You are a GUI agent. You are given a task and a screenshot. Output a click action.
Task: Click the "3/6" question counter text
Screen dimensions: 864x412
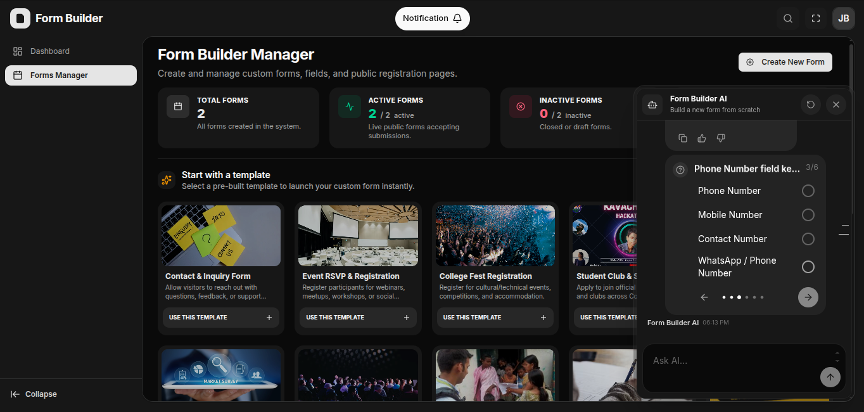tap(812, 167)
